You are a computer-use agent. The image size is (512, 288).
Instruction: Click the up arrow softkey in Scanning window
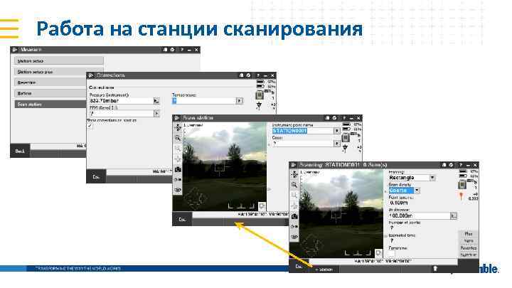coord(435,268)
